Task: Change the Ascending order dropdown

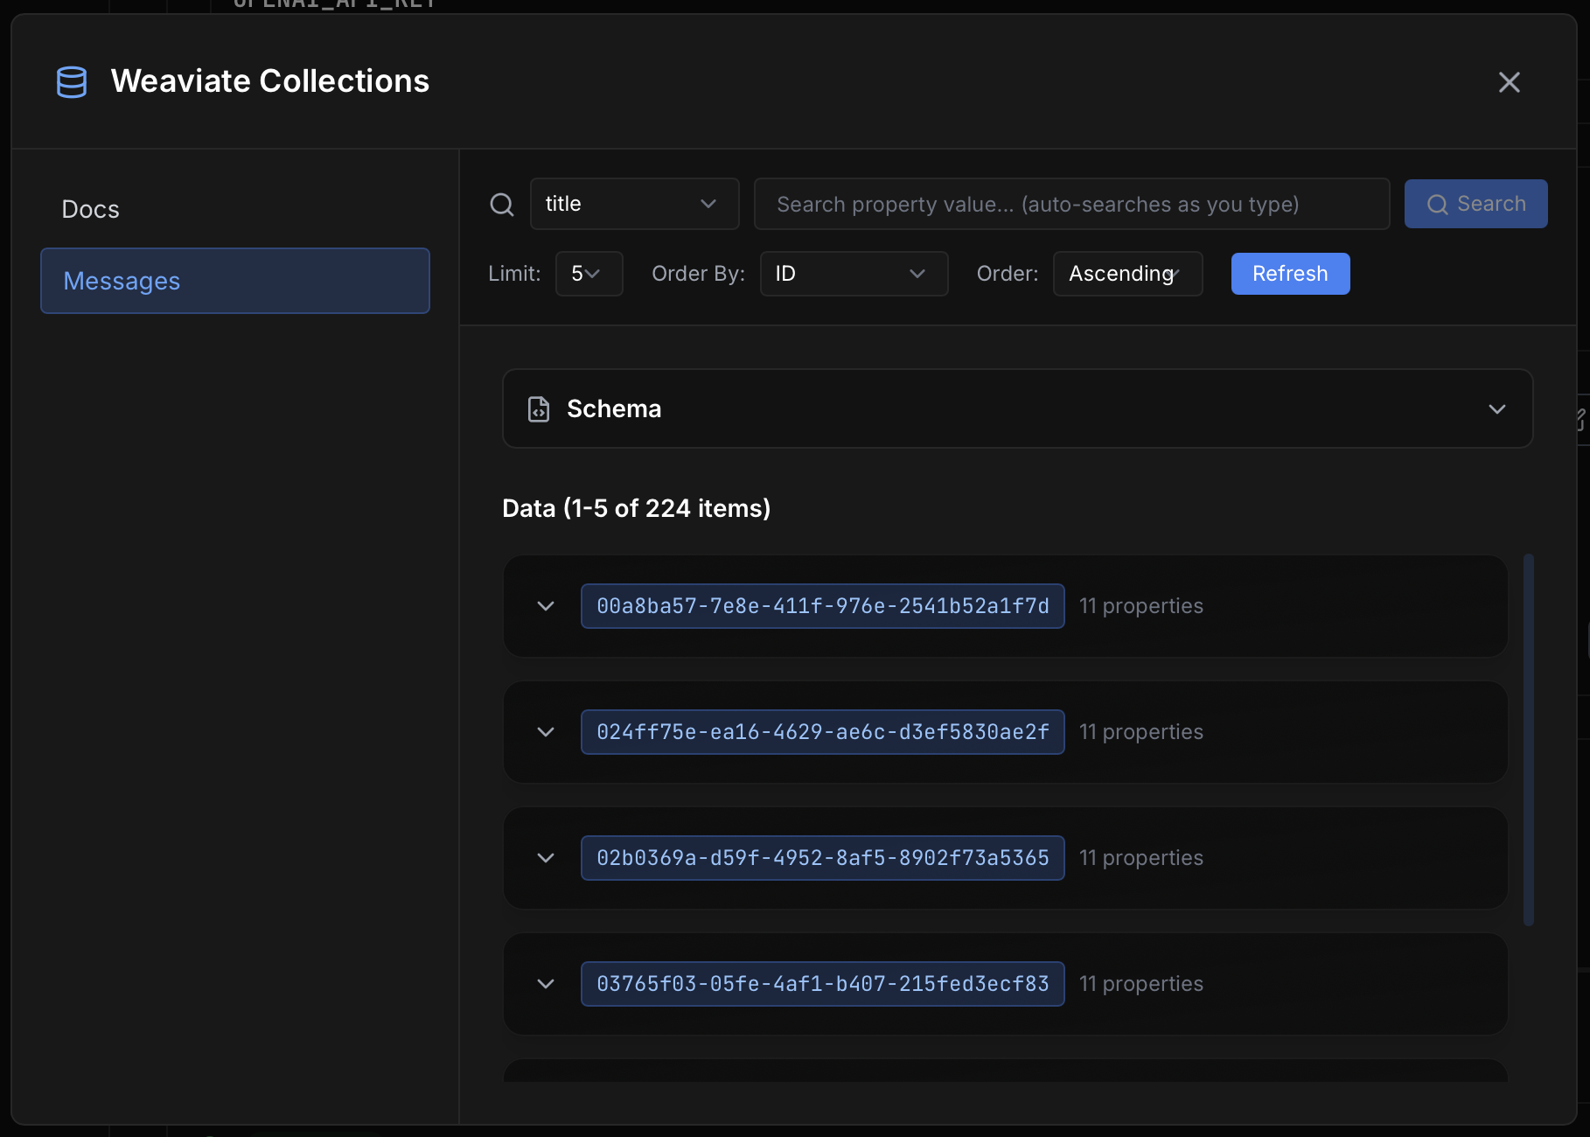Action: pos(1126,275)
